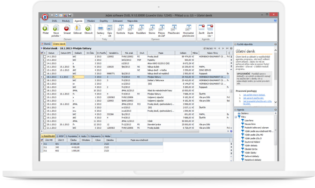This screenshot has width=315, height=188.
Task: Check the box for Nákup služeb 15.1.2013 row
Action: [44, 67]
